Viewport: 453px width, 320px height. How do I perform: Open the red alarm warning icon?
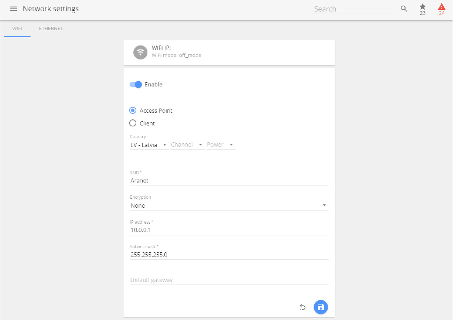pos(441,8)
